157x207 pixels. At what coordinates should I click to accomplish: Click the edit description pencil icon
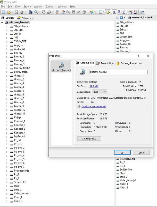click(x=57, y=12)
